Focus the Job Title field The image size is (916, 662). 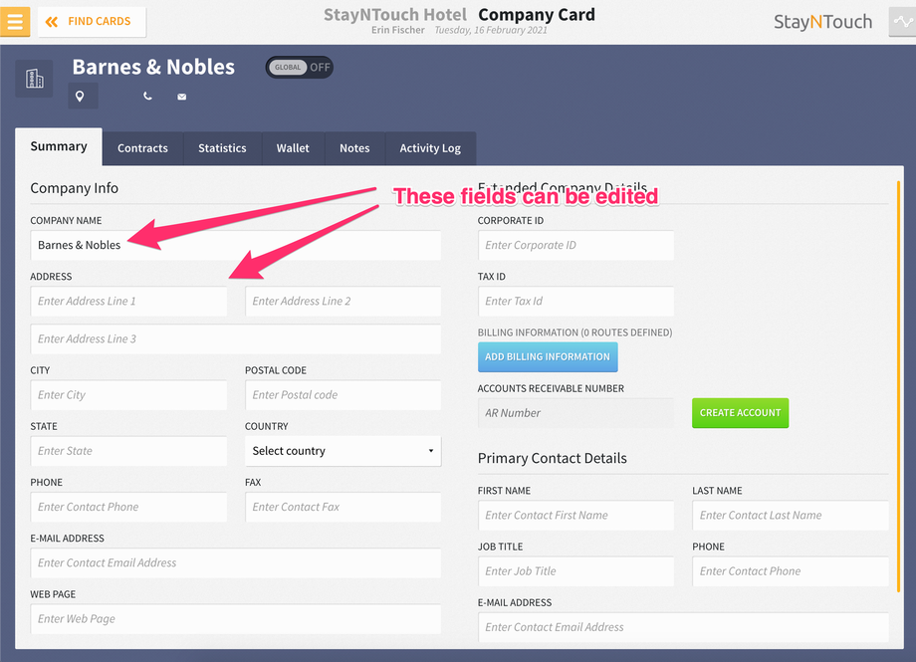pyautogui.click(x=575, y=571)
